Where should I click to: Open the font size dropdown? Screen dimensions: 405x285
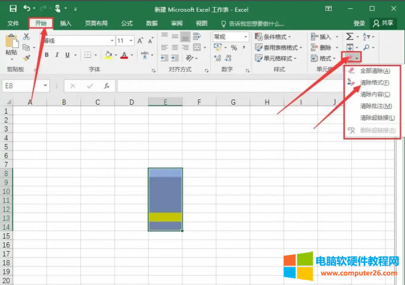tap(130, 40)
